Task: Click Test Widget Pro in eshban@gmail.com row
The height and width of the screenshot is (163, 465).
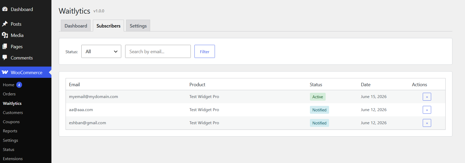Action: pyautogui.click(x=204, y=123)
